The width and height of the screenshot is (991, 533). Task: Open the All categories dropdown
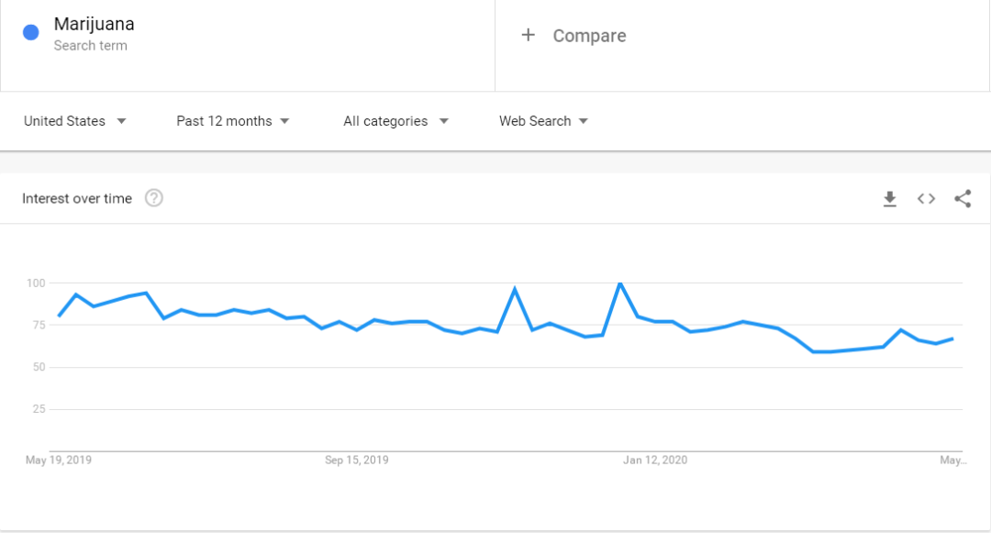coord(395,121)
